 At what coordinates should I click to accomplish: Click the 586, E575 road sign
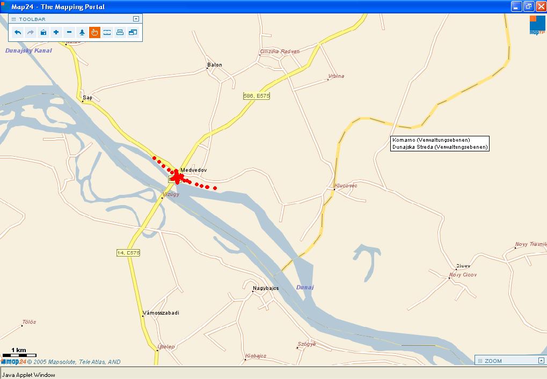pyautogui.click(x=257, y=96)
